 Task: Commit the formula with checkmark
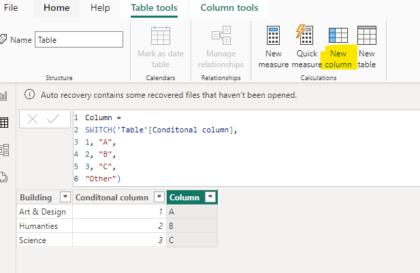tap(53, 119)
